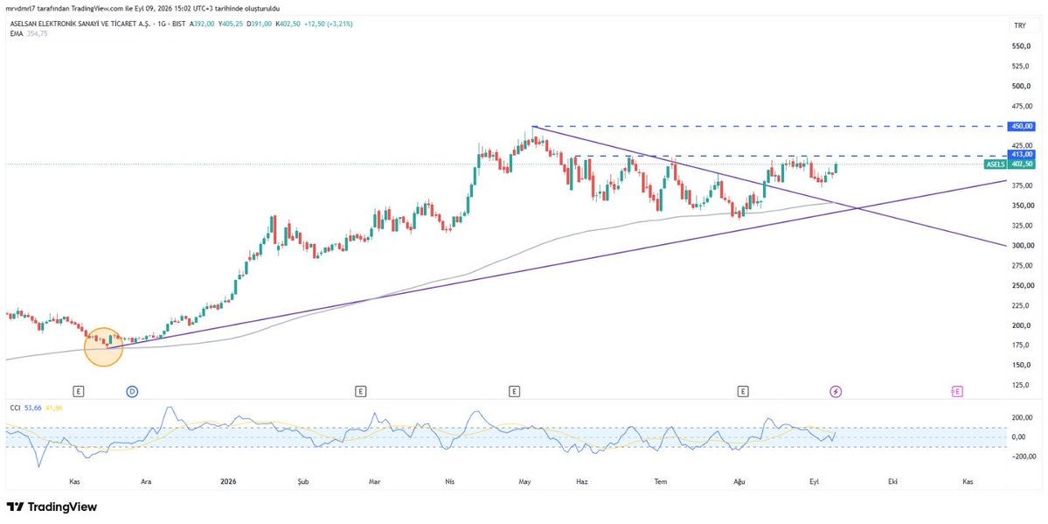Click the 350,00 price axis label

1024,206
